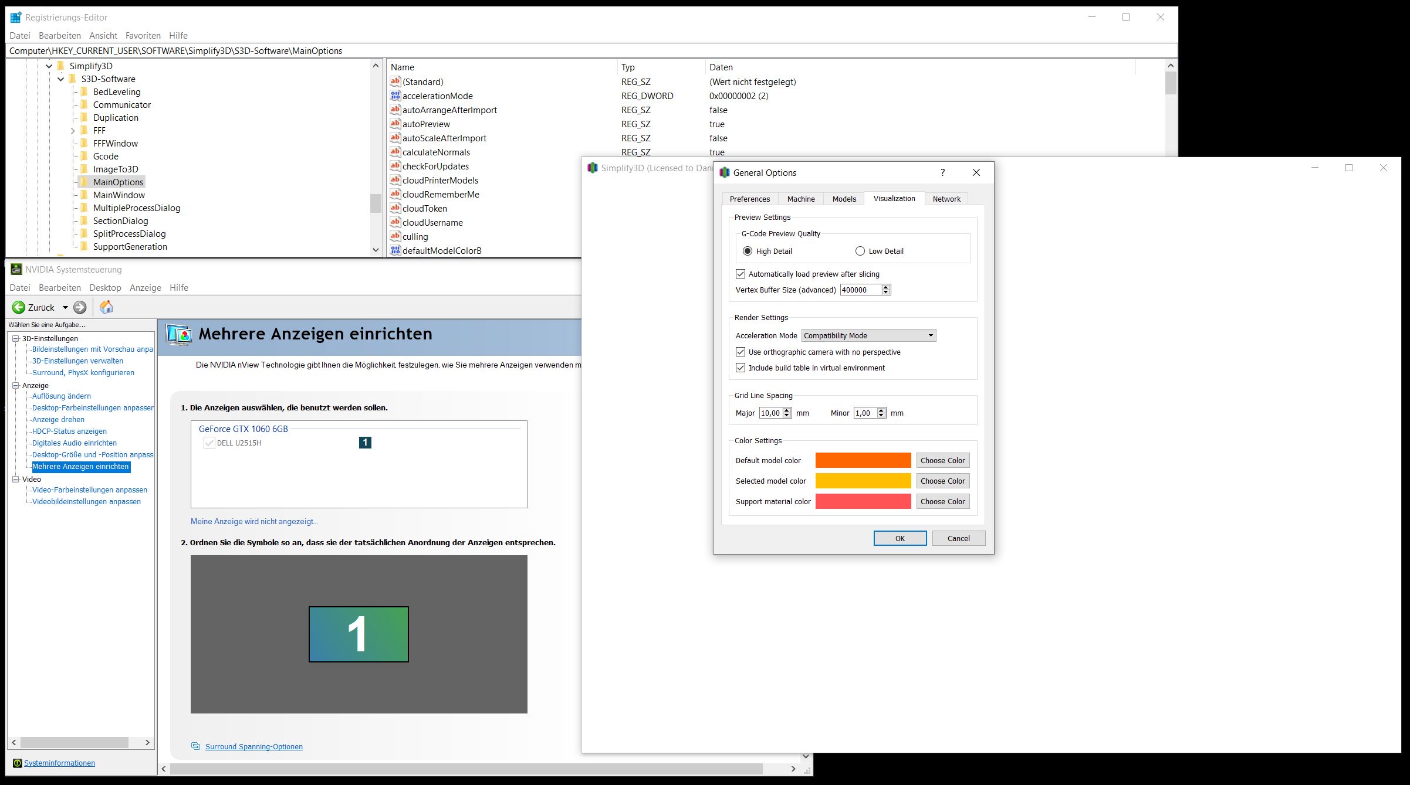The image size is (1410, 785).
Task: Open the Acceleration Mode dropdown
Action: (x=868, y=335)
